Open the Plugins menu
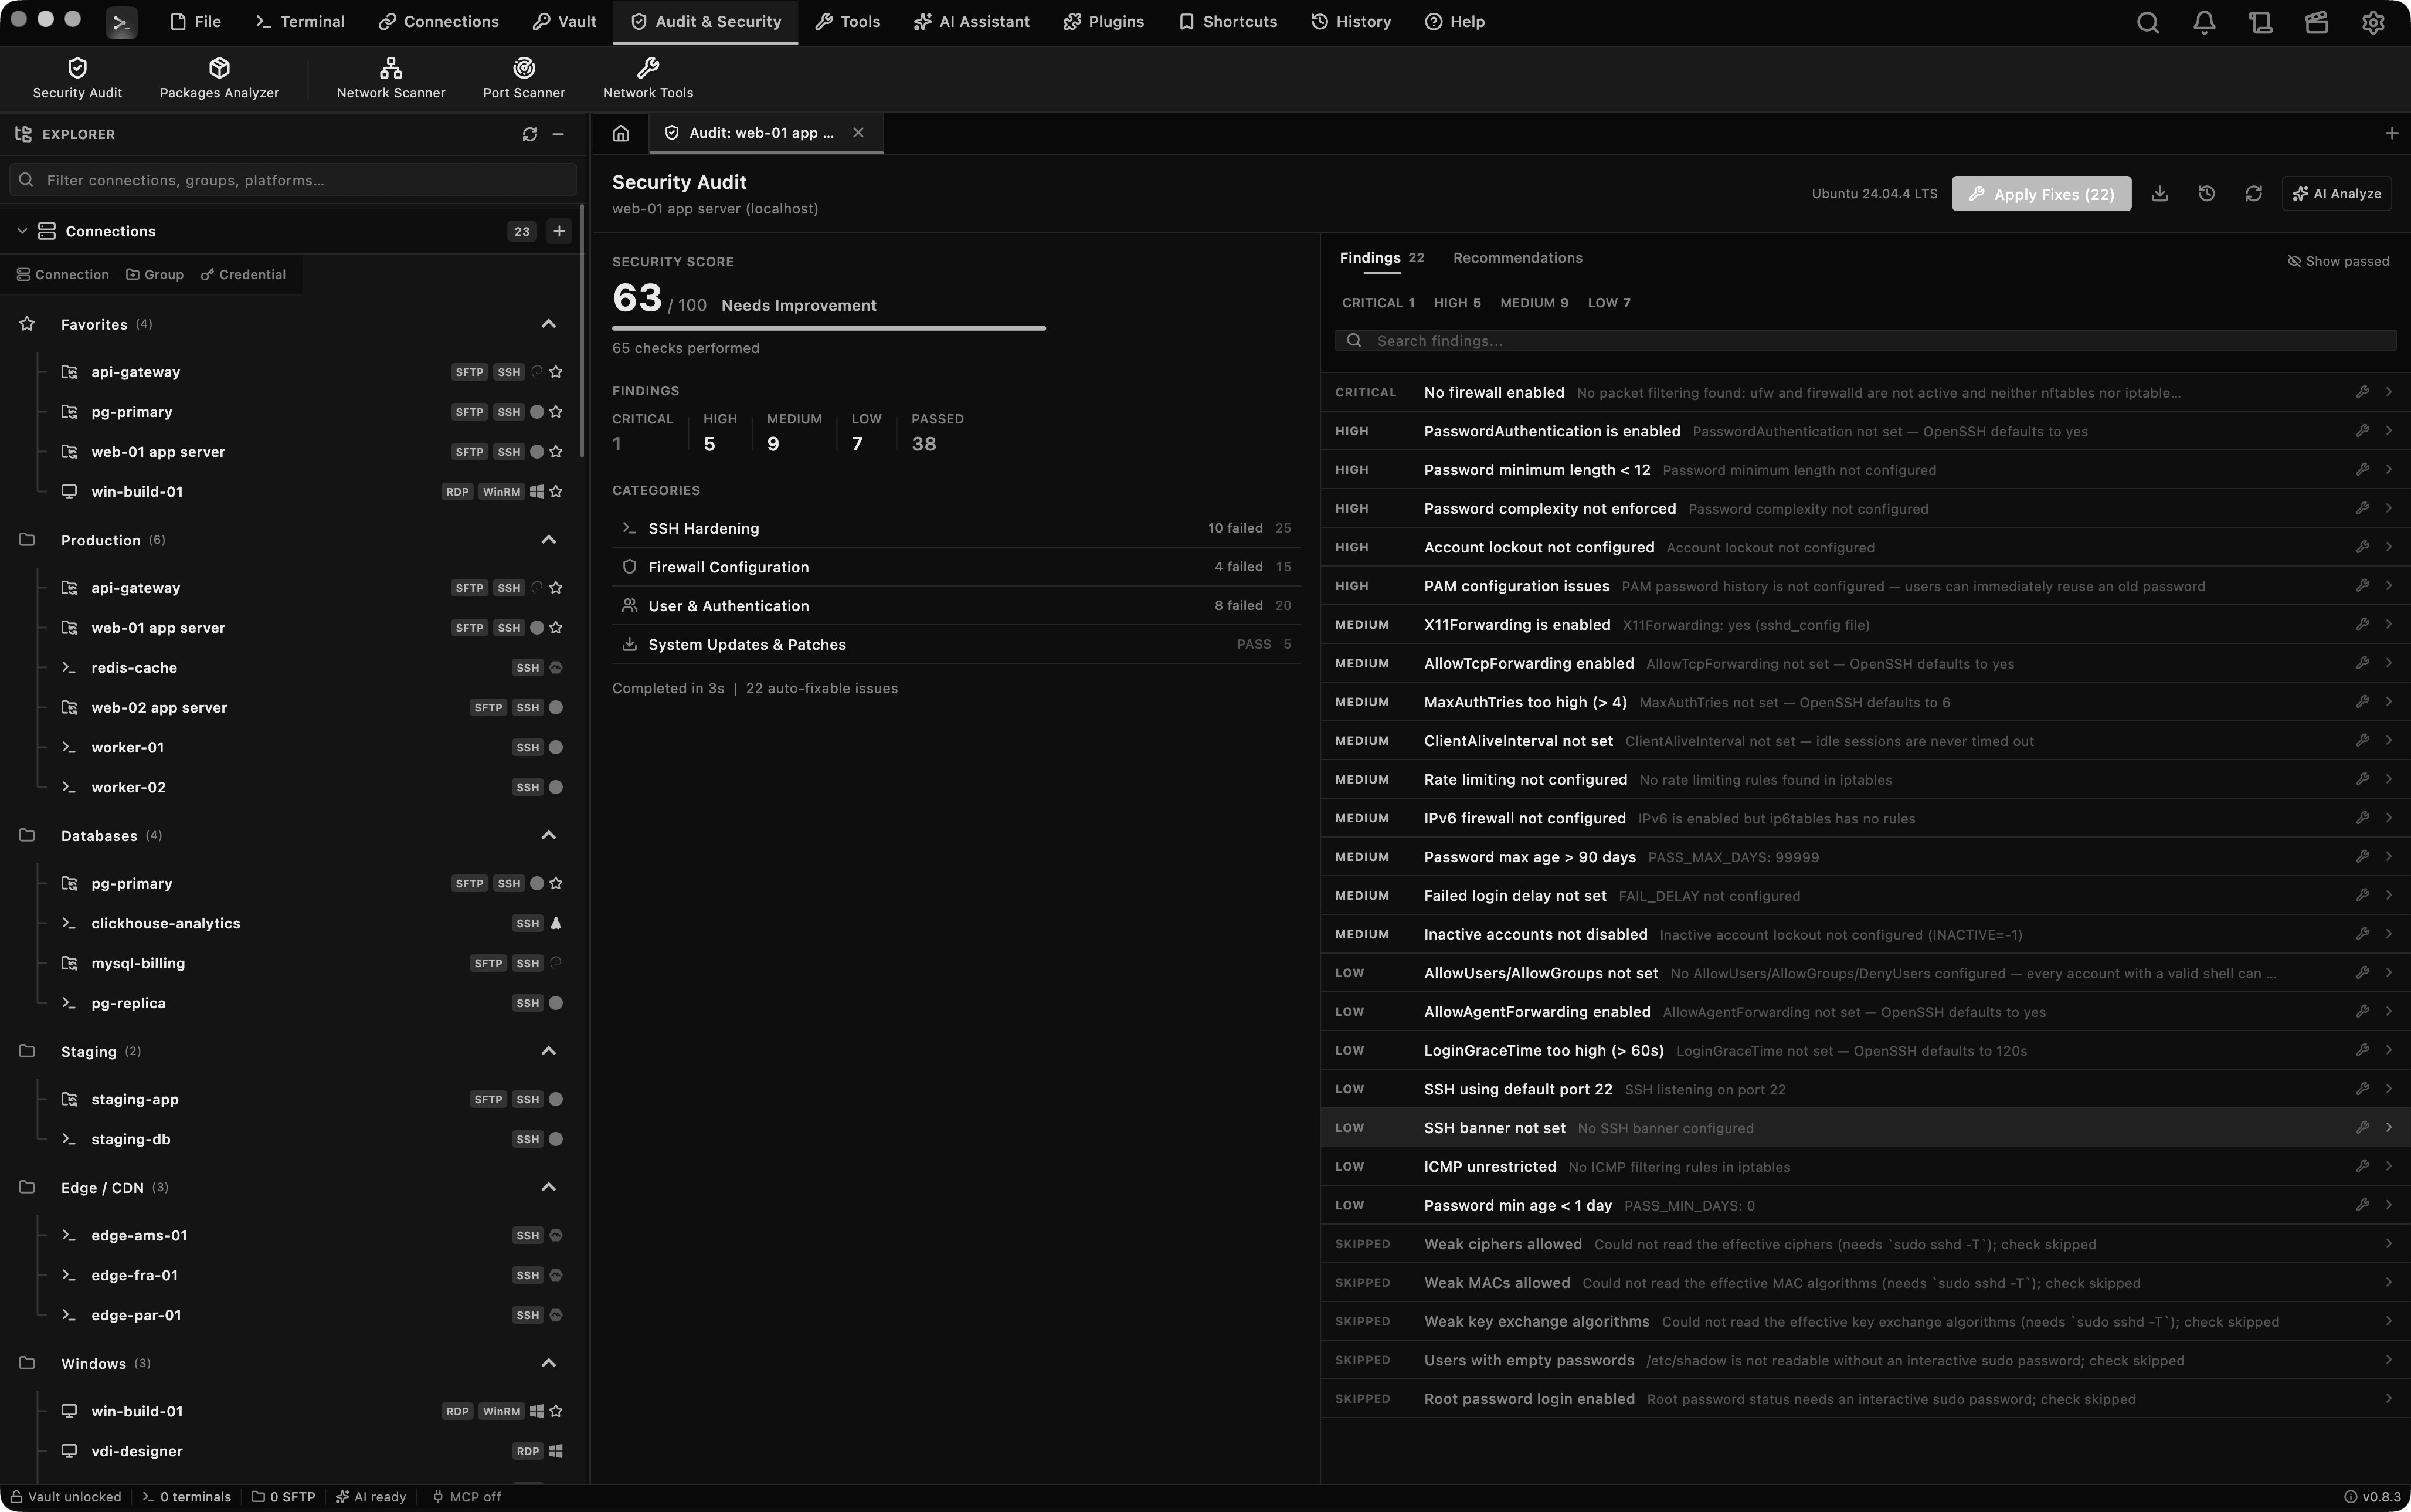The image size is (2411, 1512). pos(1103,22)
